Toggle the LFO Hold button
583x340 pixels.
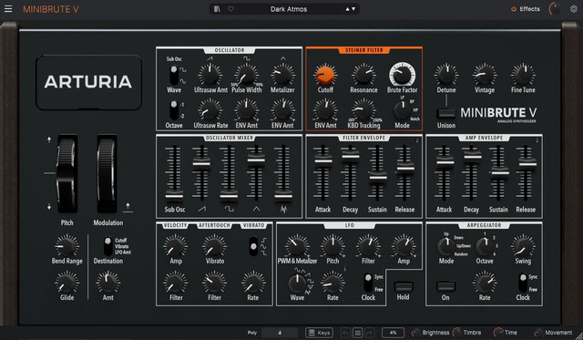pyautogui.click(x=404, y=287)
